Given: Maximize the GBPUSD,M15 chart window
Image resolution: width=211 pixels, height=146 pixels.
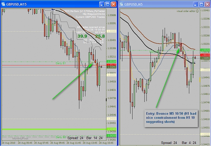Looking at the screenshot, I should tap(108, 4).
